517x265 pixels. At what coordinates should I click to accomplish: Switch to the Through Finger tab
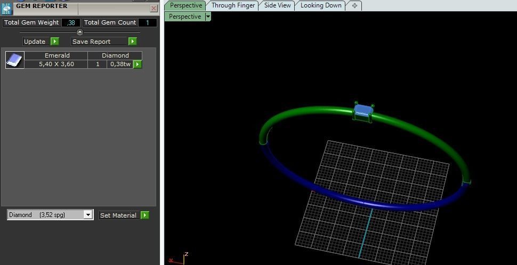pyautogui.click(x=233, y=5)
